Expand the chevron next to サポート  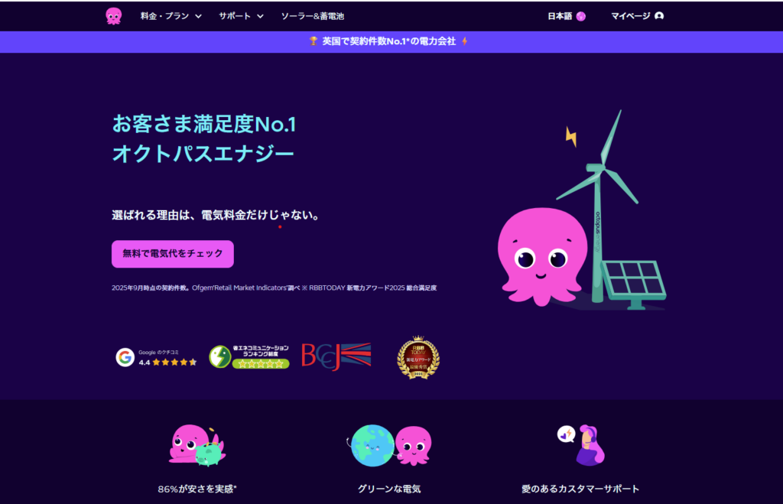pos(260,17)
